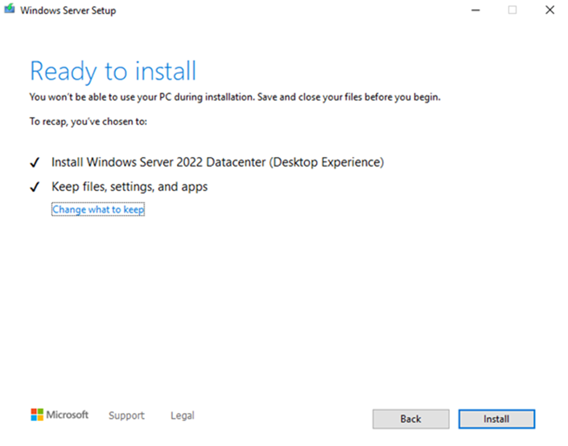568x446 pixels.
Task: Click checkmark beside Keep files, settings, and apps
Action: 35,187
